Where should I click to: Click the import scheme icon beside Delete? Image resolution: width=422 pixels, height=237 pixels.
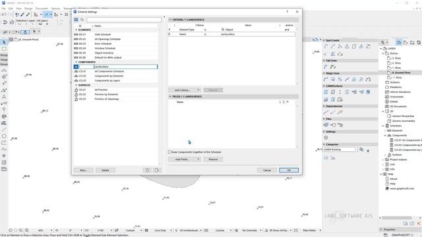147,170
